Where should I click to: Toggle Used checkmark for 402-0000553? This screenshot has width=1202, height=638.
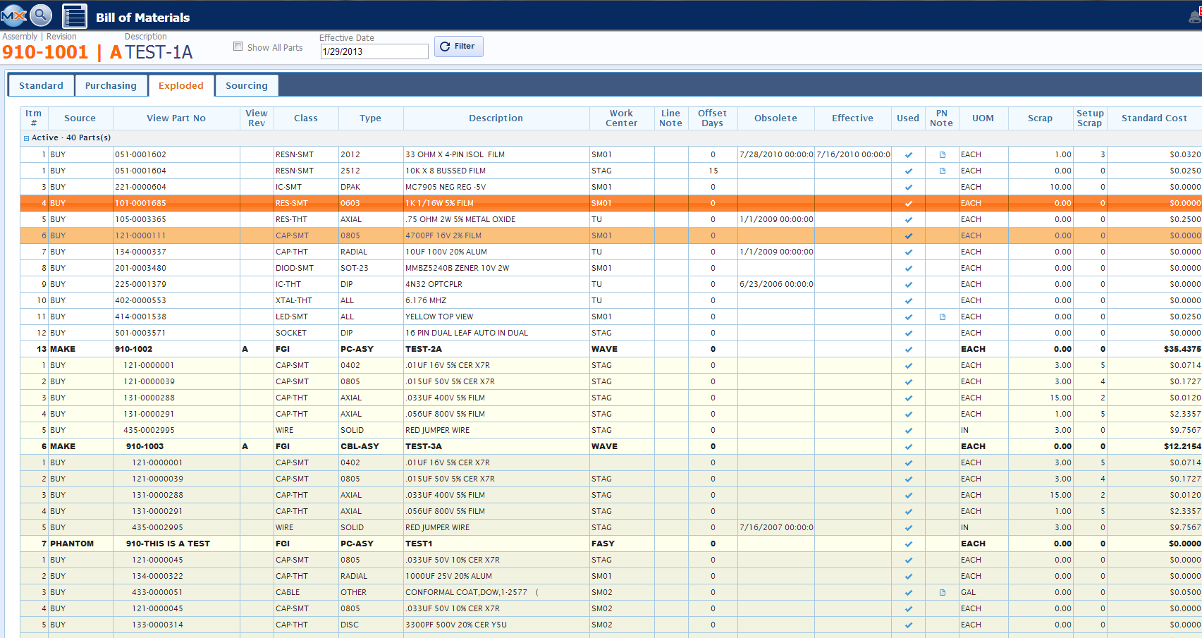point(908,300)
